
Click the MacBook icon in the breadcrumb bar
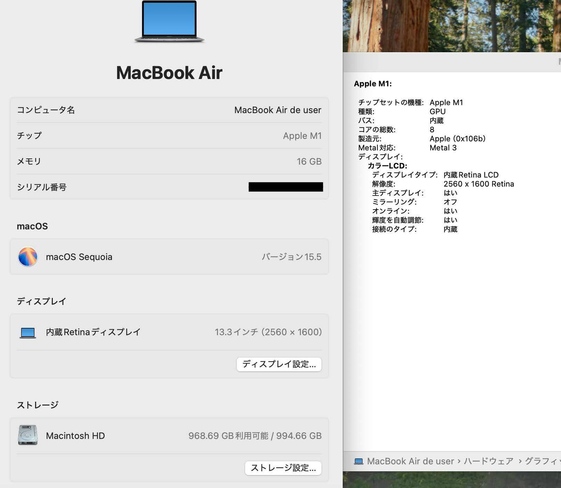pos(358,461)
